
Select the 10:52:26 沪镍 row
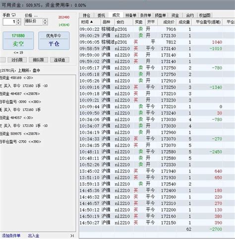coord(157,165)
